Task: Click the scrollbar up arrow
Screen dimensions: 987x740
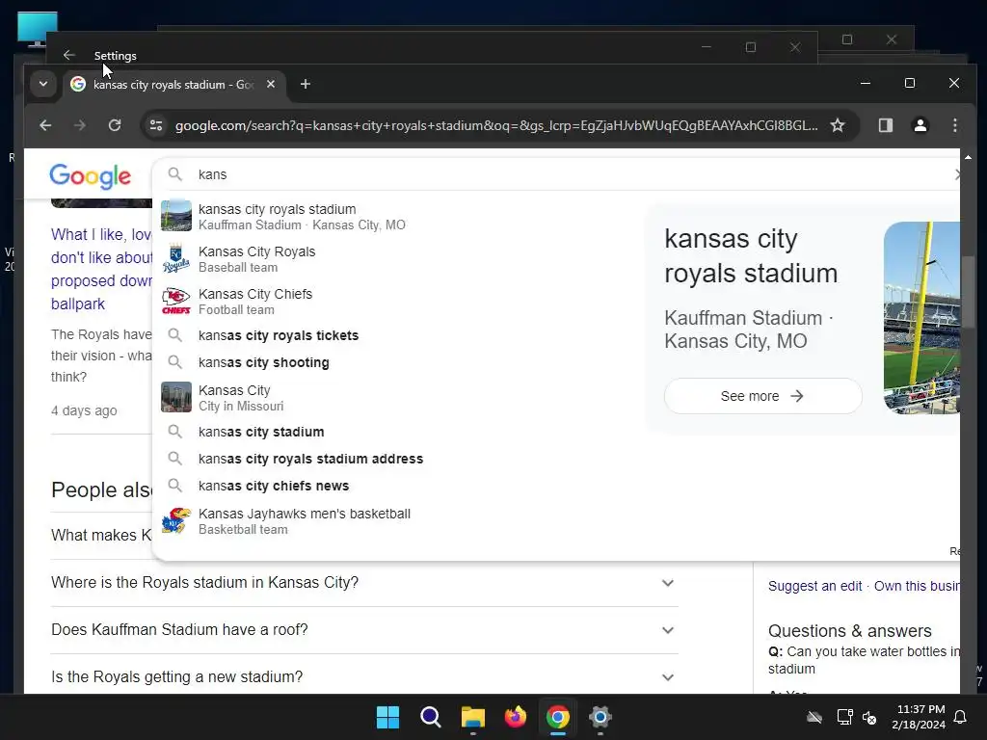Action: [968, 157]
